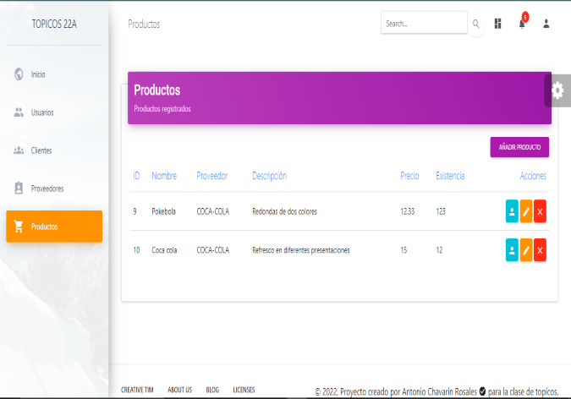571x399 pixels.
Task: Click the ID 9 cell
Action: pyautogui.click(x=135, y=211)
